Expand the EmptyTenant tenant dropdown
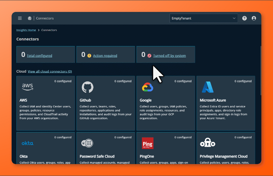The image size is (273, 176). coord(203,18)
